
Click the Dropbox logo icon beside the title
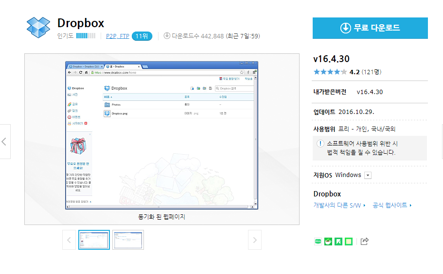pyautogui.click(x=38, y=27)
